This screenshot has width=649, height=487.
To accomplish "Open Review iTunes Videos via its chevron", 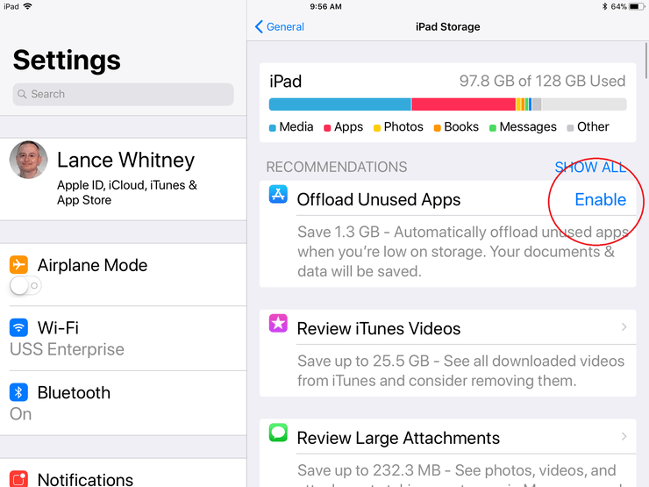I will tap(624, 327).
